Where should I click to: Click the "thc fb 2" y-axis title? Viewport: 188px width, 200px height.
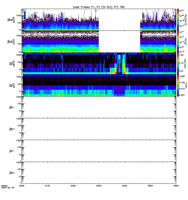click(12, 173)
